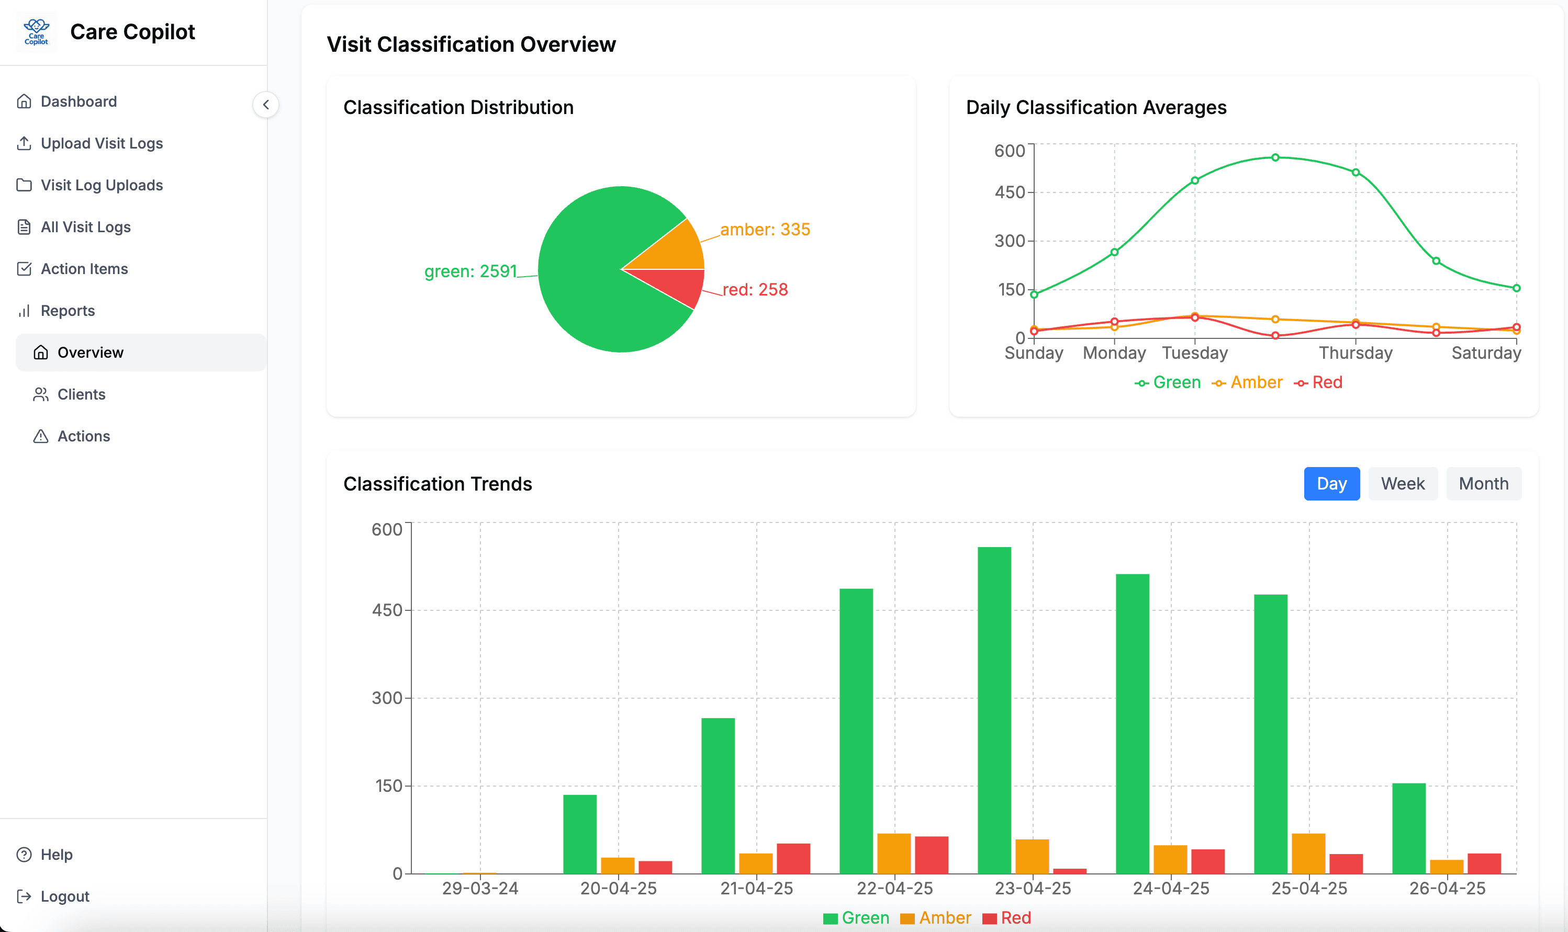Open the Clients report page
This screenshot has width=1568, height=932.
pyautogui.click(x=81, y=394)
